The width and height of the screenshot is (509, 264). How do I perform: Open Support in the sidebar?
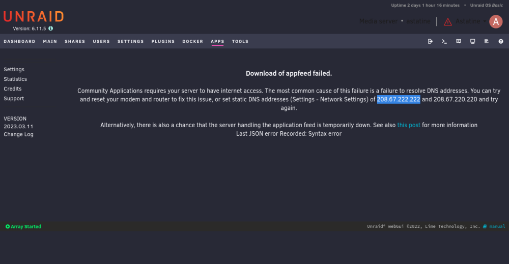click(x=14, y=99)
